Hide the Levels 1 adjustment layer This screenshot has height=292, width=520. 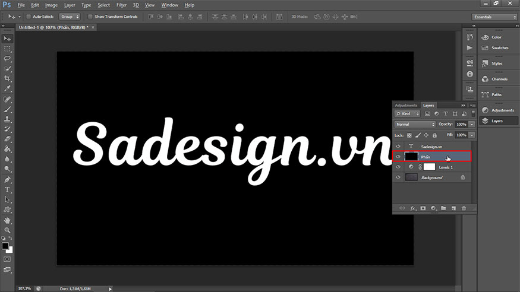(x=398, y=167)
